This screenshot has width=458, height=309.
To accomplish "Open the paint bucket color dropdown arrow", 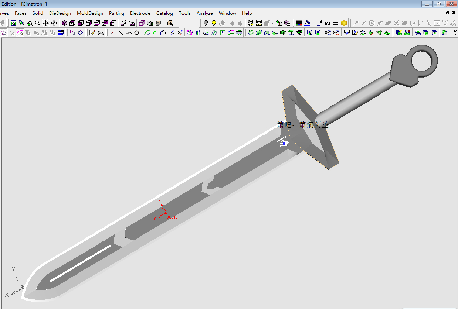I will 313,23.
